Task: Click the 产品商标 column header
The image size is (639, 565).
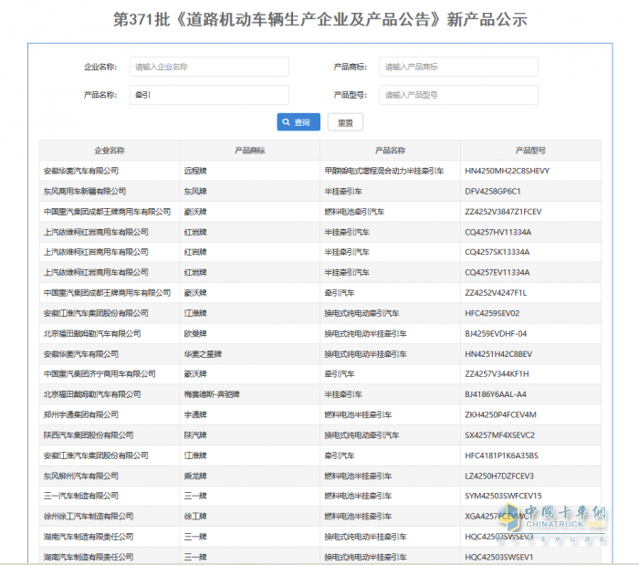Action: point(249,151)
